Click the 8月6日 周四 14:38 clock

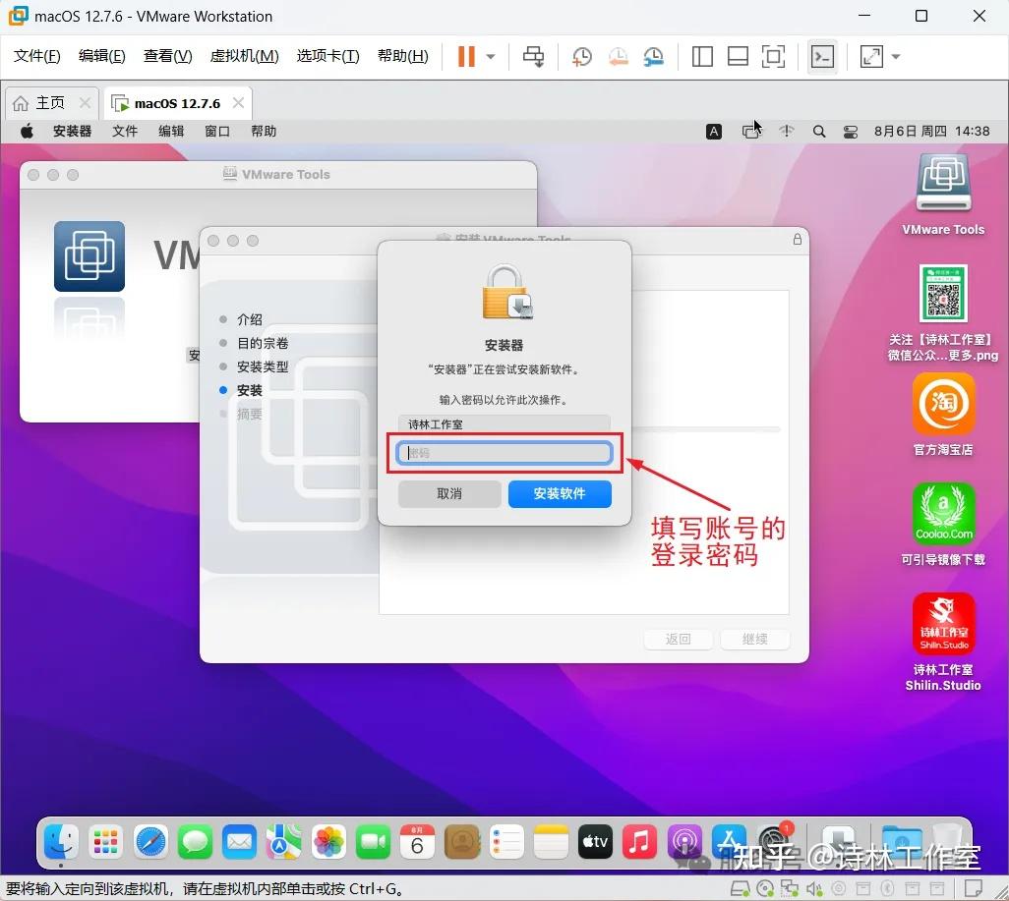[x=931, y=132]
